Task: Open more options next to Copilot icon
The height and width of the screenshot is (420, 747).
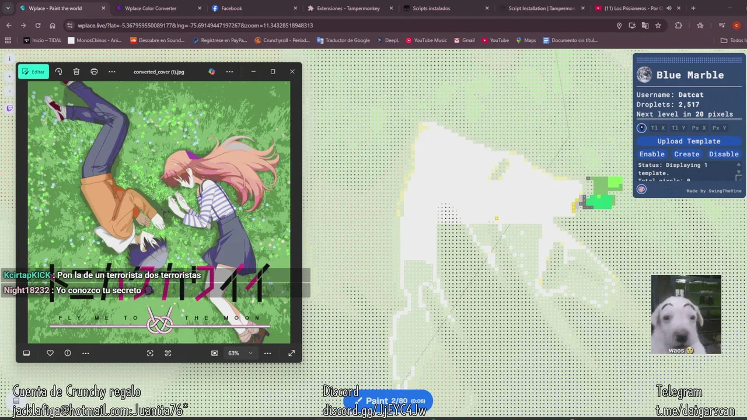Action: coord(229,72)
